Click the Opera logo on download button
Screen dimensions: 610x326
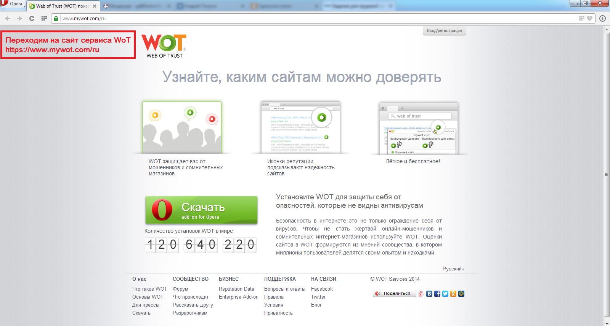(x=162, y=210)
